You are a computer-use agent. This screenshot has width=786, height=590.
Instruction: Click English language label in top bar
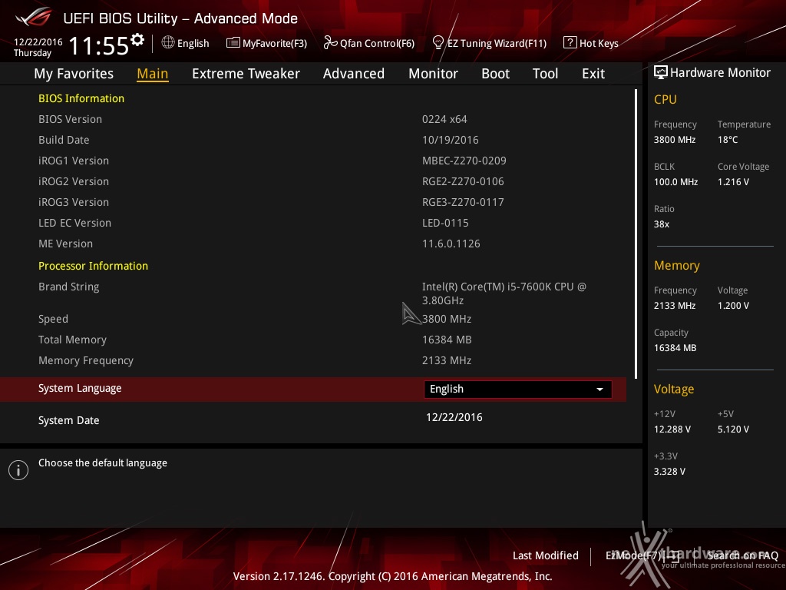click(x=193, y=44)
